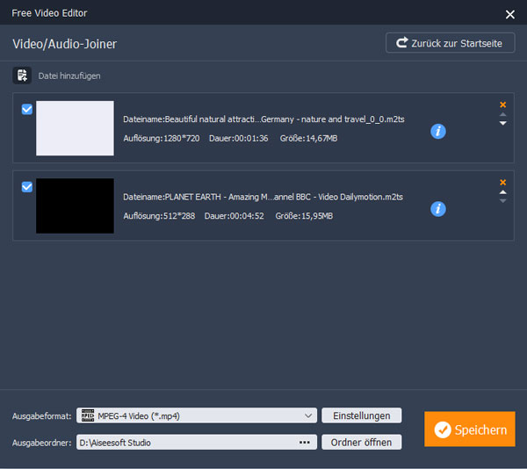Move the PLANET EARTH file up
Viewport: 527px width, 469px height.
(x=502, y=191)
